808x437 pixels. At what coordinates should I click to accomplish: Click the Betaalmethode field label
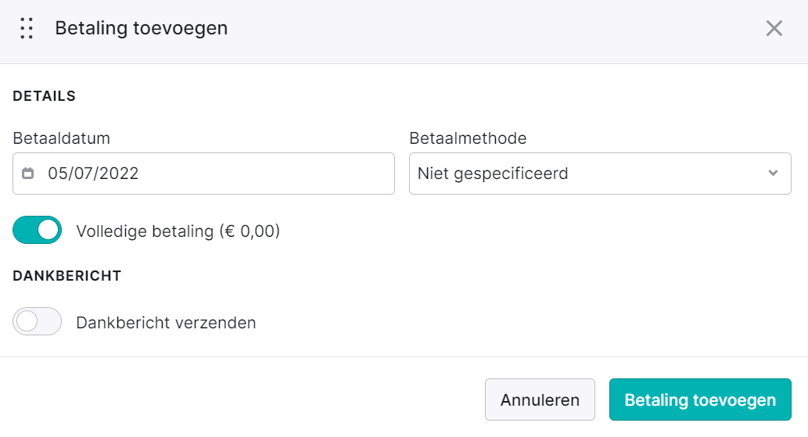468,138
